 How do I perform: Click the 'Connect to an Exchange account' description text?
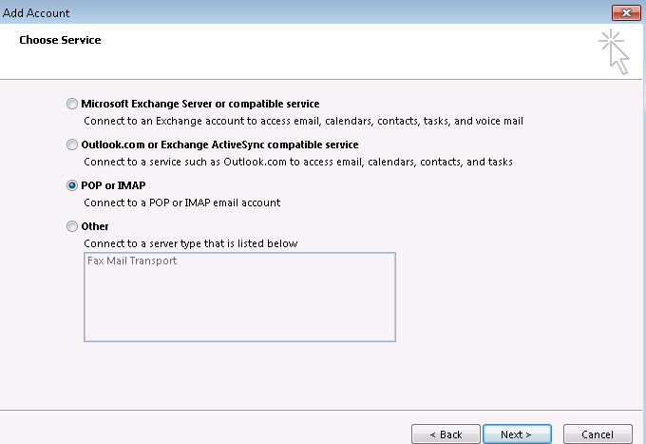(303, 121)
